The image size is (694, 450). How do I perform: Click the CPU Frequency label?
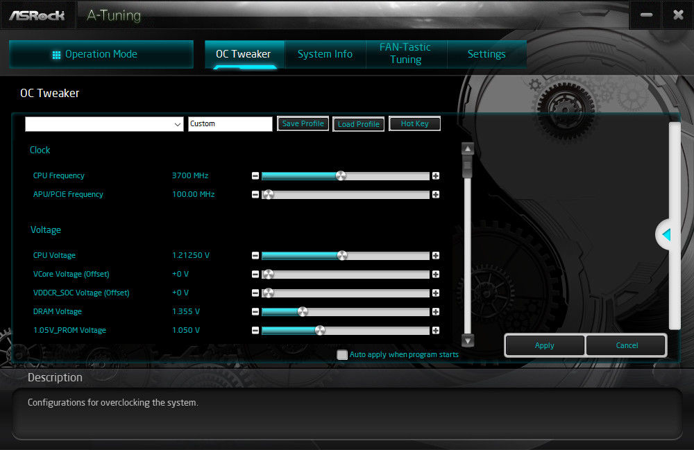point(59,175)
